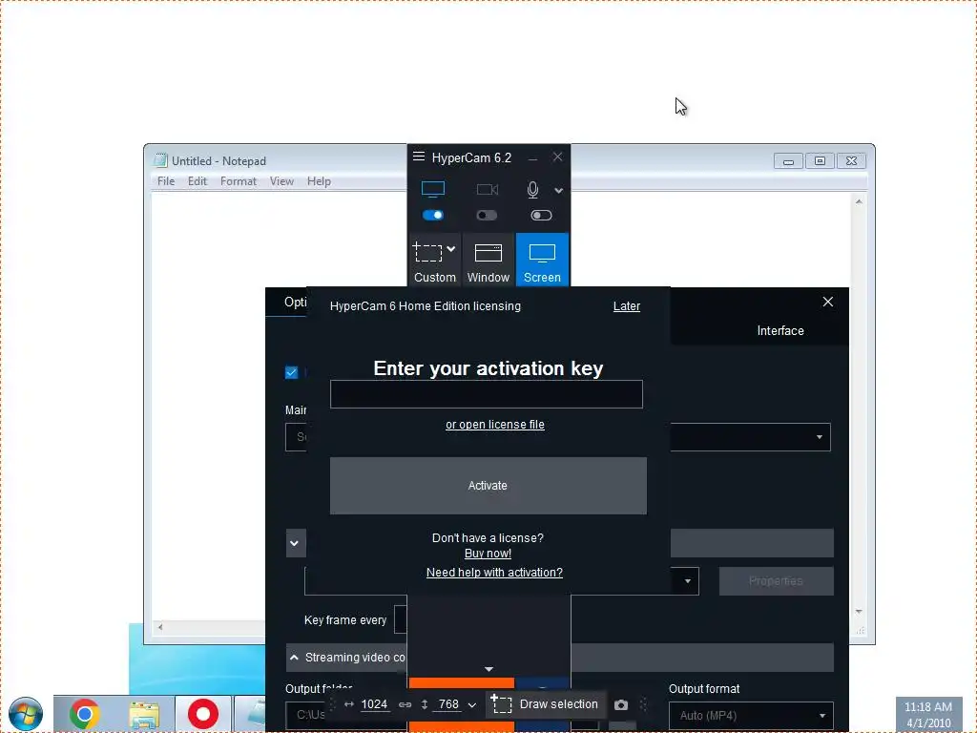Click the width value 1024
The height and width of the screenshot is (733, 977).
374,704
